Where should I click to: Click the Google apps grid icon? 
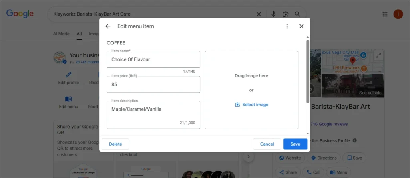(385, 14)
